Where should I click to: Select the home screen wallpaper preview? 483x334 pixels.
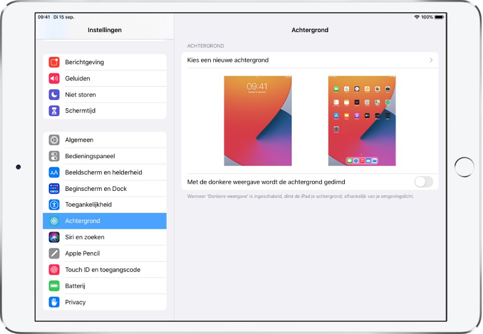click(x=361, y=121)
